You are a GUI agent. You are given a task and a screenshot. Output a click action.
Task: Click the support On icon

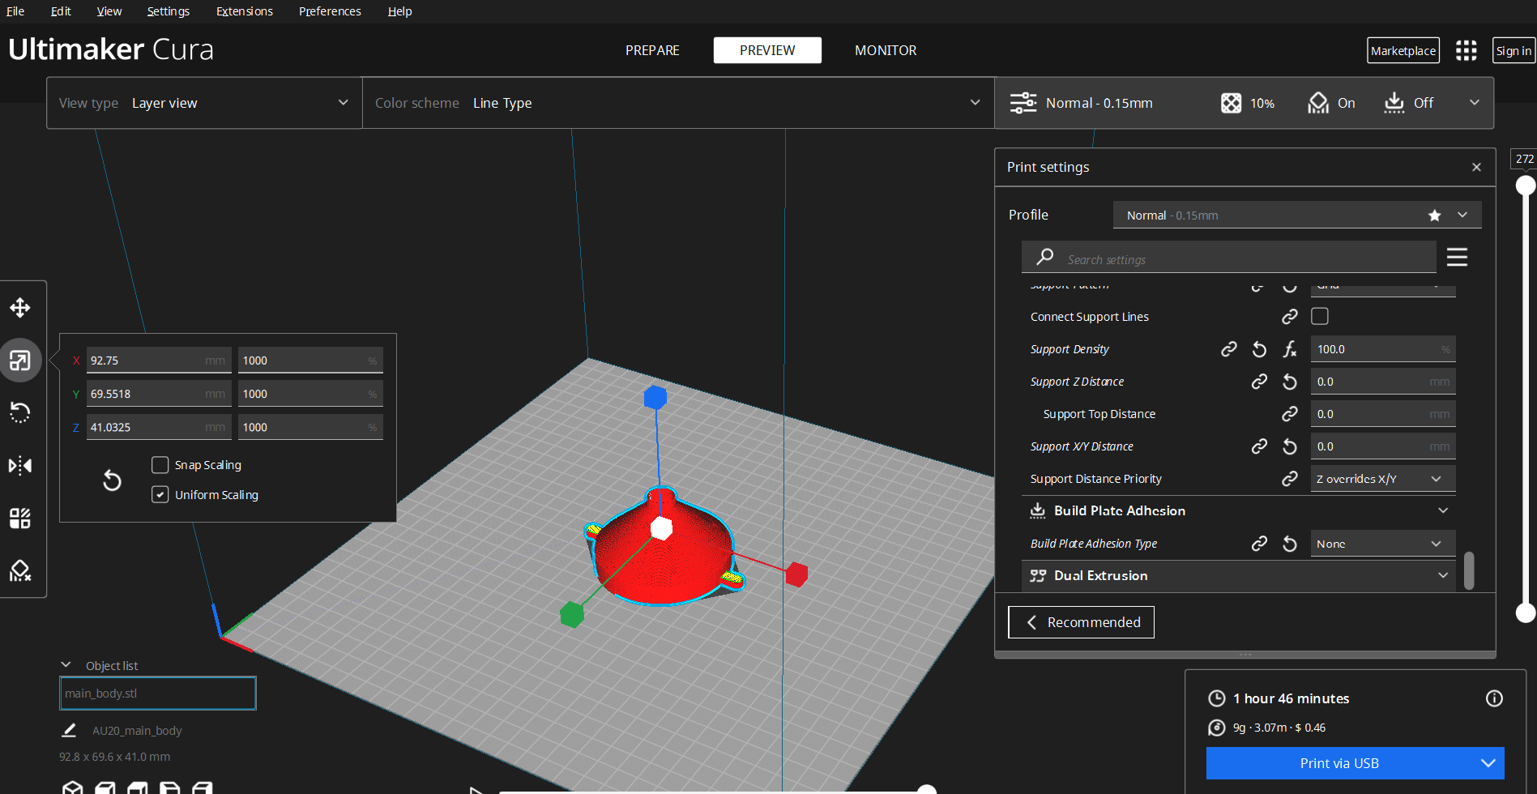(x=1318, y=103)
